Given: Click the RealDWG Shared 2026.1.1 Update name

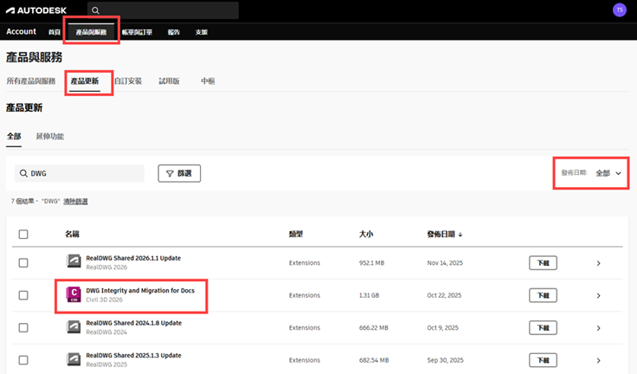Looking at the screenshot, I should [133, 258].
